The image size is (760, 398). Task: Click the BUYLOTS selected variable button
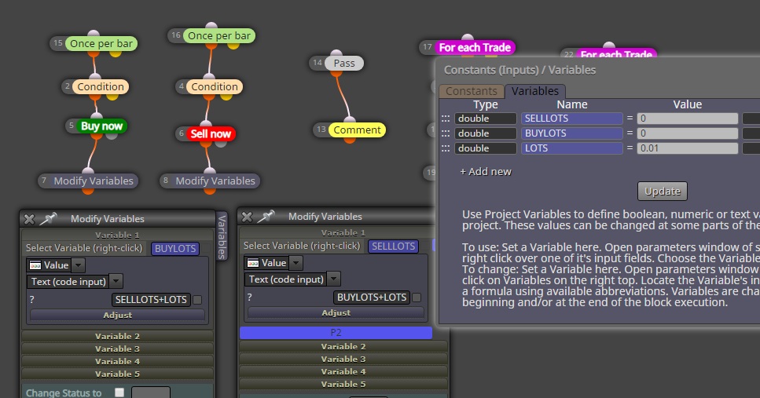point(175,248)
